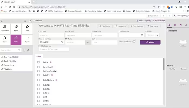This screenshot has height=108, width=189.
Task: Open the STC Categories dropdown
Action: click(x=54, y=49)
